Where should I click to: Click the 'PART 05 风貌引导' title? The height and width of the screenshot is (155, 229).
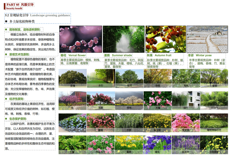pyautogui.click(x=20, y=5)
